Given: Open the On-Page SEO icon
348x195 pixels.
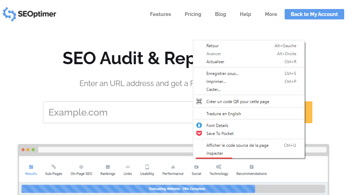Looking at the screenshot, I should [81, 167].
